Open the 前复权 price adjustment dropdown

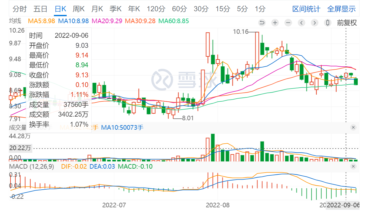[x=346, y=23]
